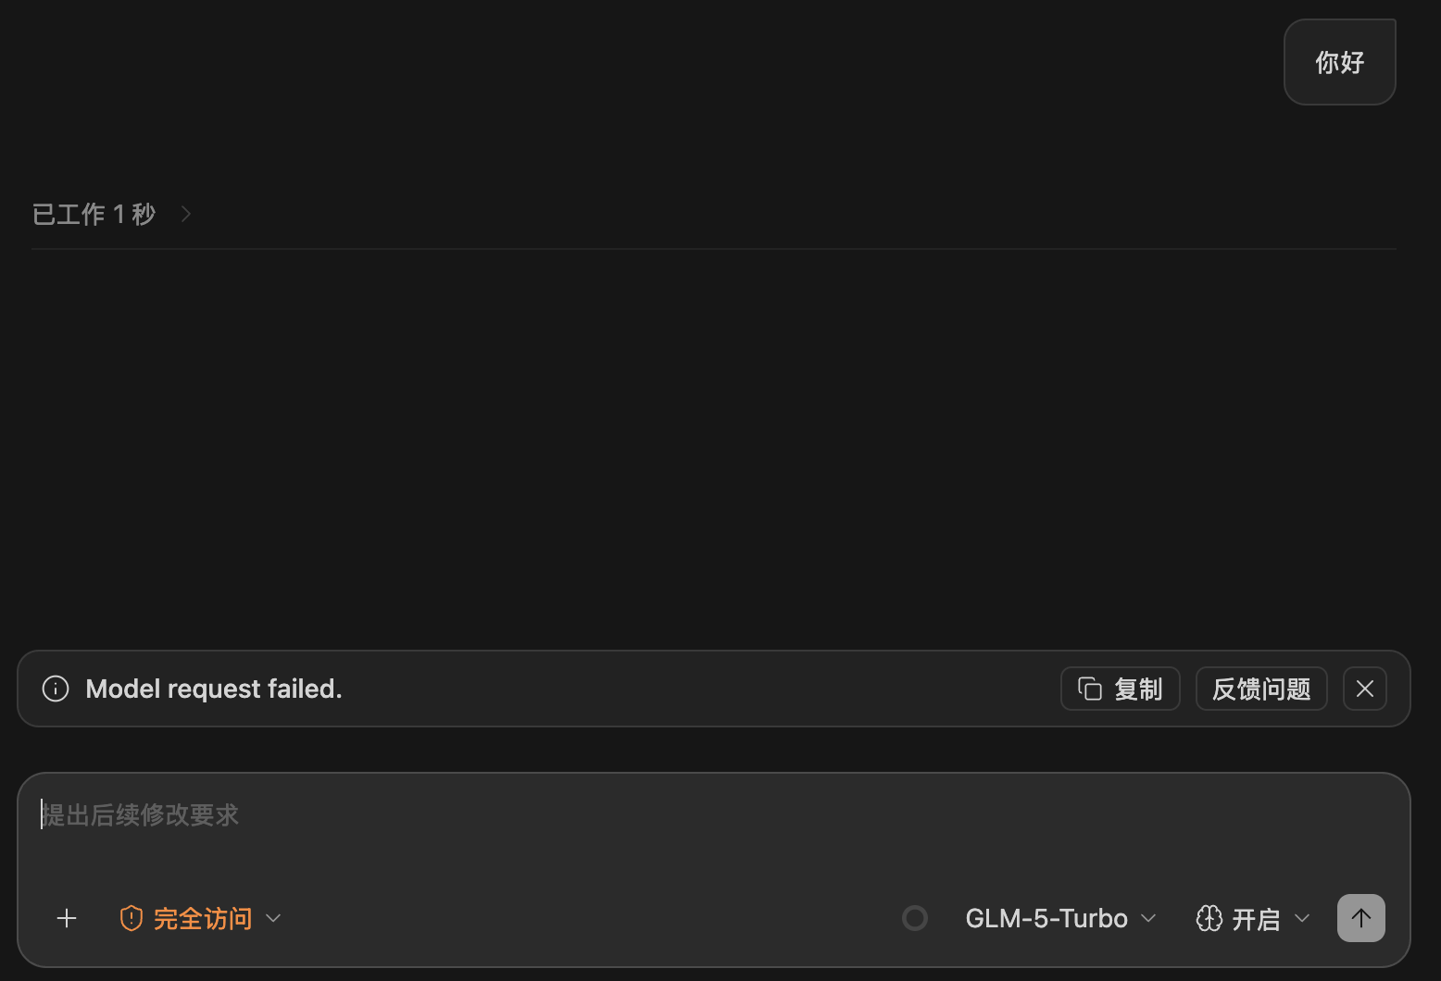The image size is (1441, 981).
Task: Click the 已工作 1 秒 status text
Action: (x=94, y=214)
